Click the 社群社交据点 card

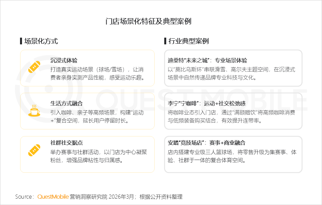[x=87, y=153]
